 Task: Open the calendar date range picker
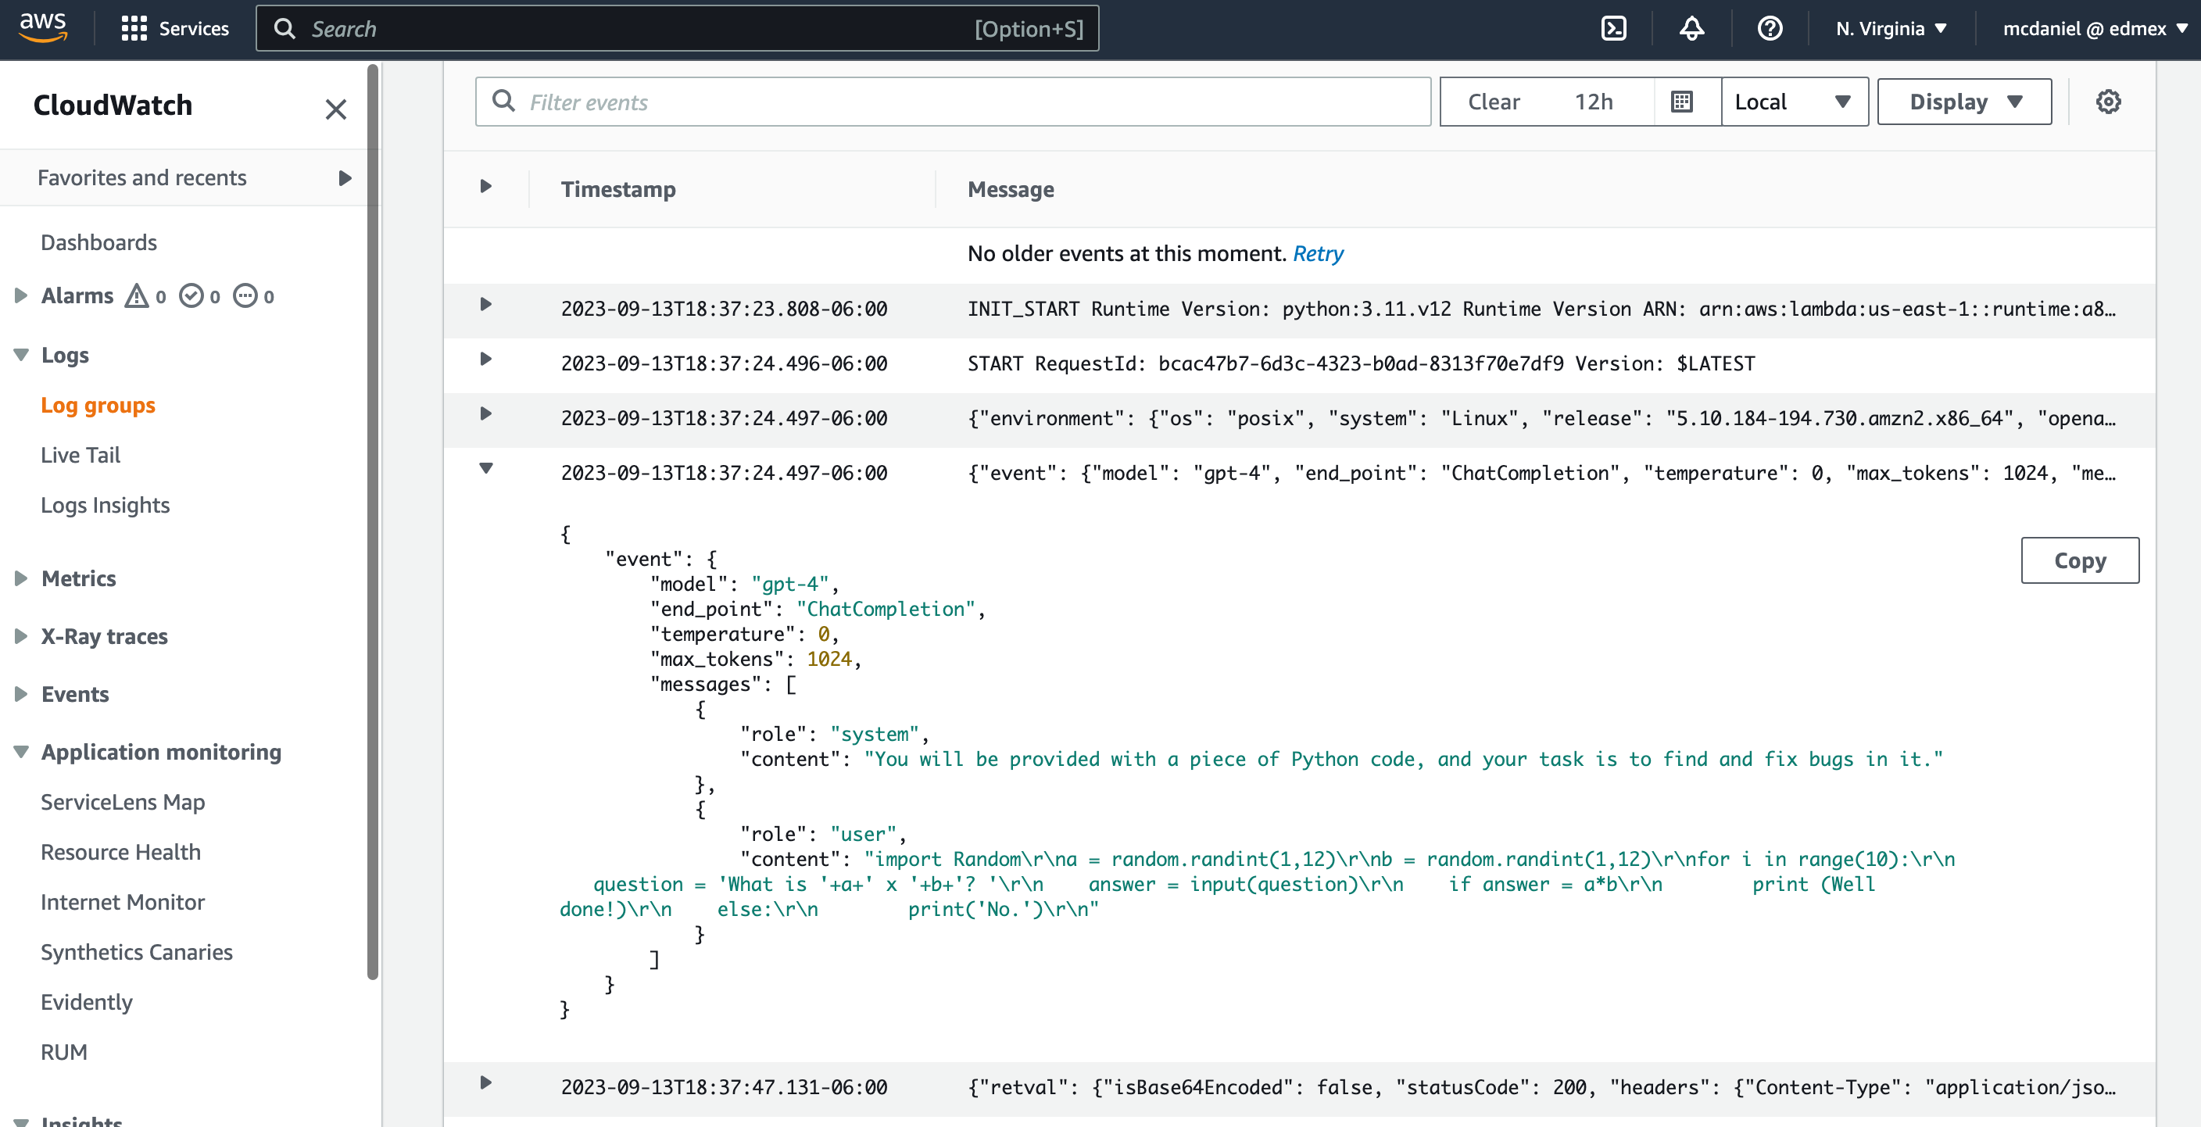(1681, 102)
